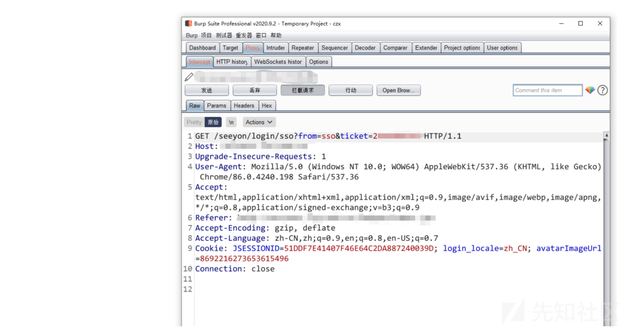Open the 项目 menu
Image resolution: width=628 pixels, height=328 pixels.
coord(206,35)
